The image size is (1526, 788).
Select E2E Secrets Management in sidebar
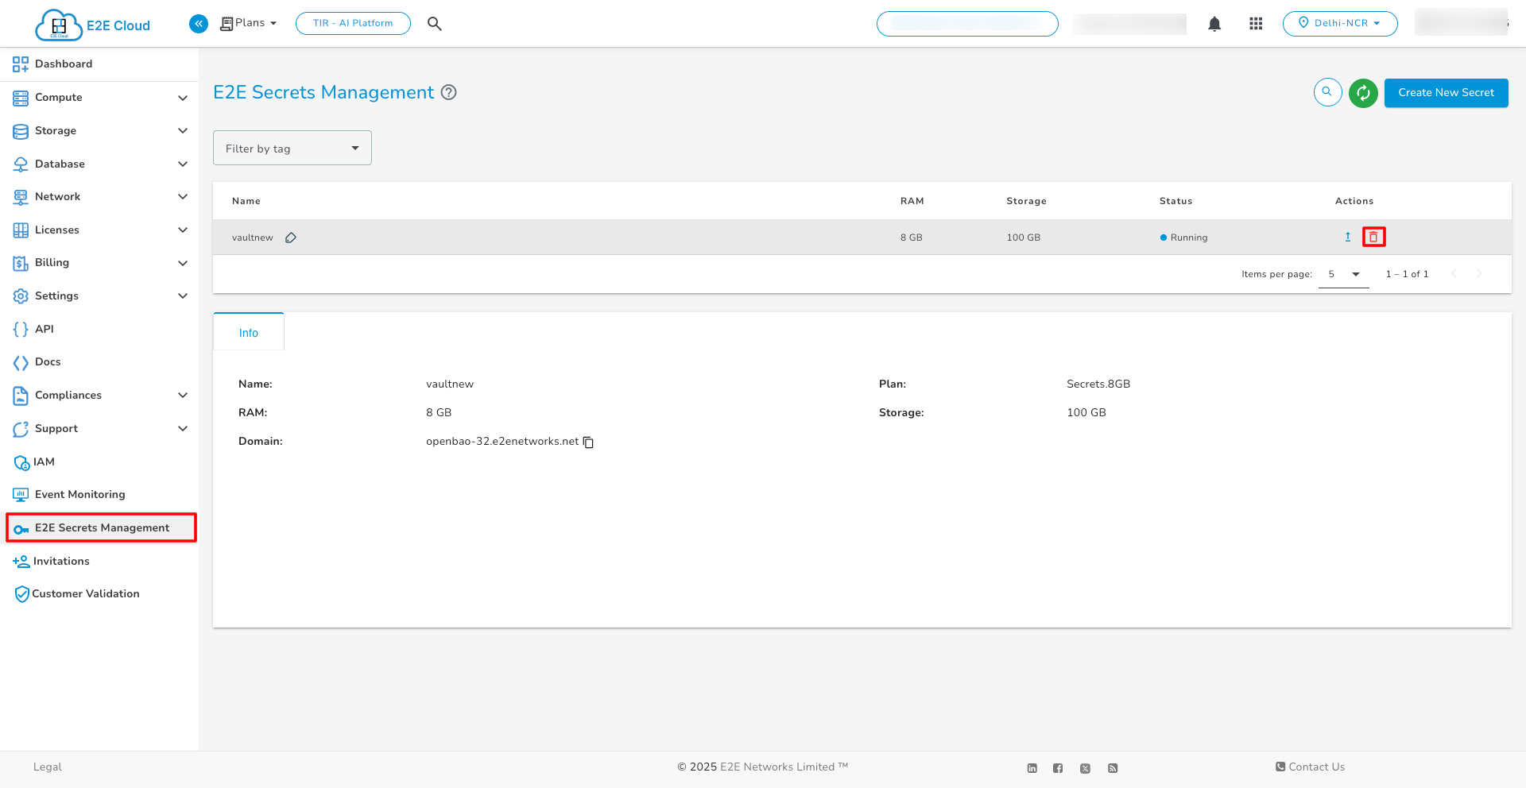101,527
